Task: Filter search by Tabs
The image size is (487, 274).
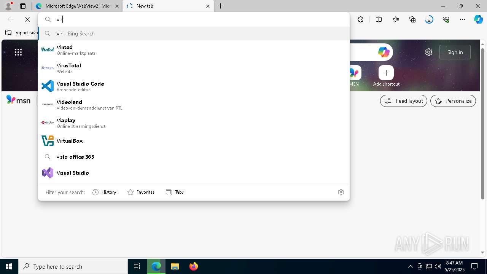Action: 175,192
